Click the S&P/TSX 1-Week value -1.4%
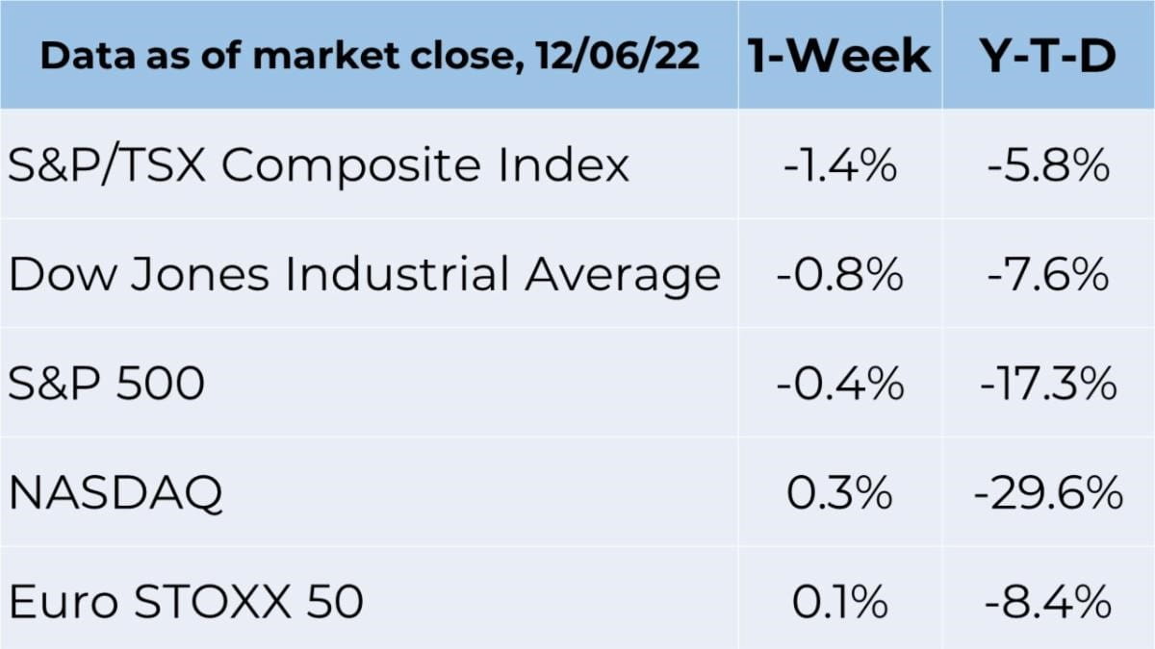 (x=840, y=166)
